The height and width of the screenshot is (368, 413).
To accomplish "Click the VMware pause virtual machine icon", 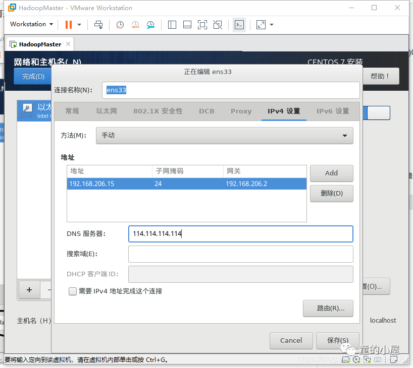I will tap(69, 25).
